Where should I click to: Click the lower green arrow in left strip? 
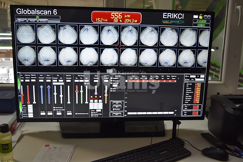coord(21,107)
